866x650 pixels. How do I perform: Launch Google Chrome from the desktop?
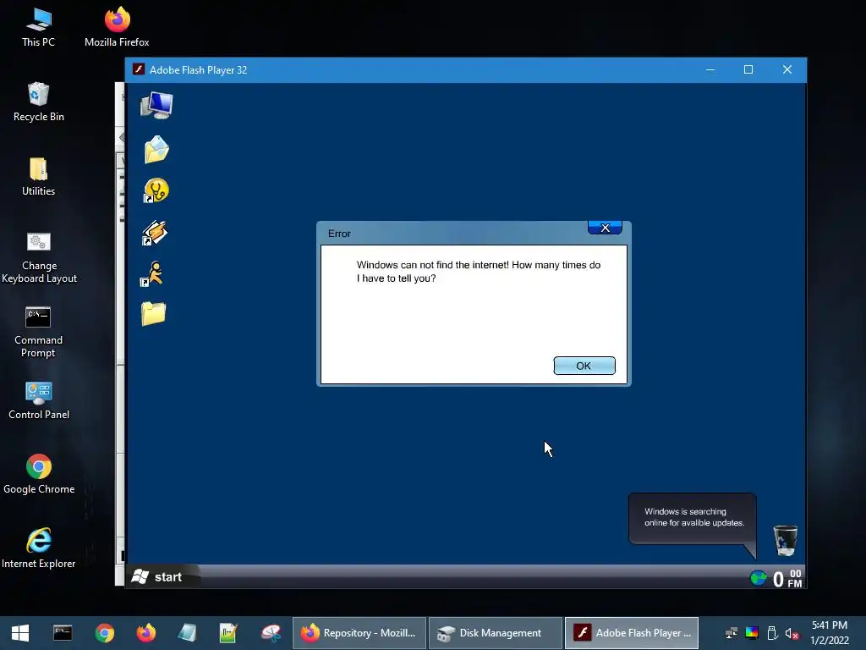tap(39, 475)
